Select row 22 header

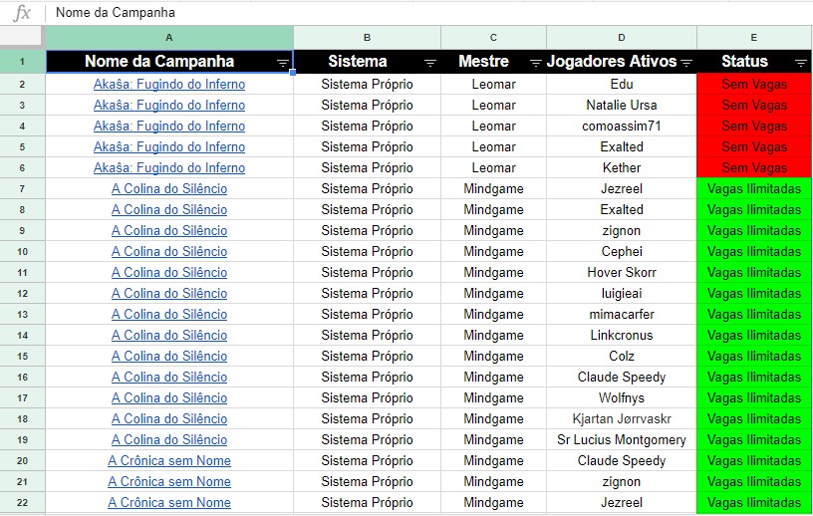[x=22, y=502]
